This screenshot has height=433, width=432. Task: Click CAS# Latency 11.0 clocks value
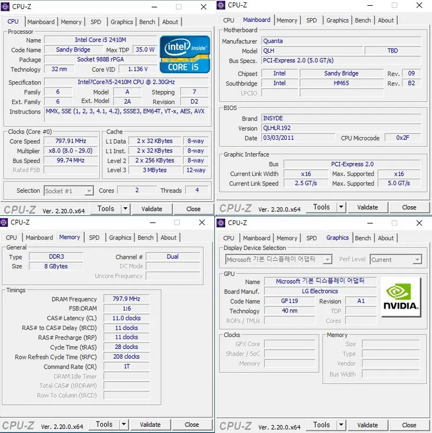click(127, 318)
